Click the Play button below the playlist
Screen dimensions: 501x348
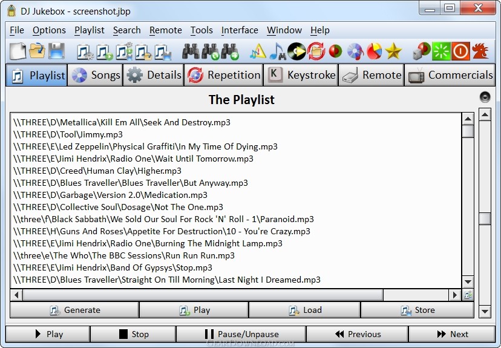194,310
